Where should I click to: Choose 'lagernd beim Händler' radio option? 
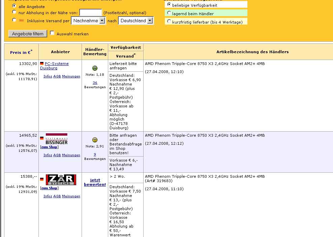pyautogui.click(x=169, y=13)
